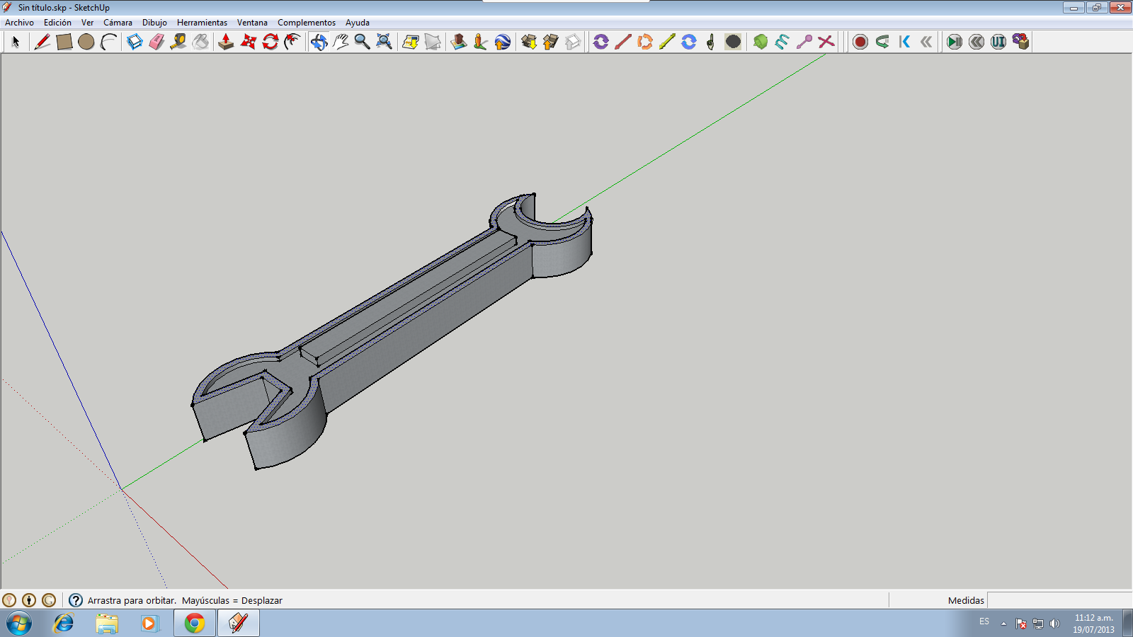Activate the Move tool with red arrows
The image size is (1133, 637).
[x=248, y=42]
